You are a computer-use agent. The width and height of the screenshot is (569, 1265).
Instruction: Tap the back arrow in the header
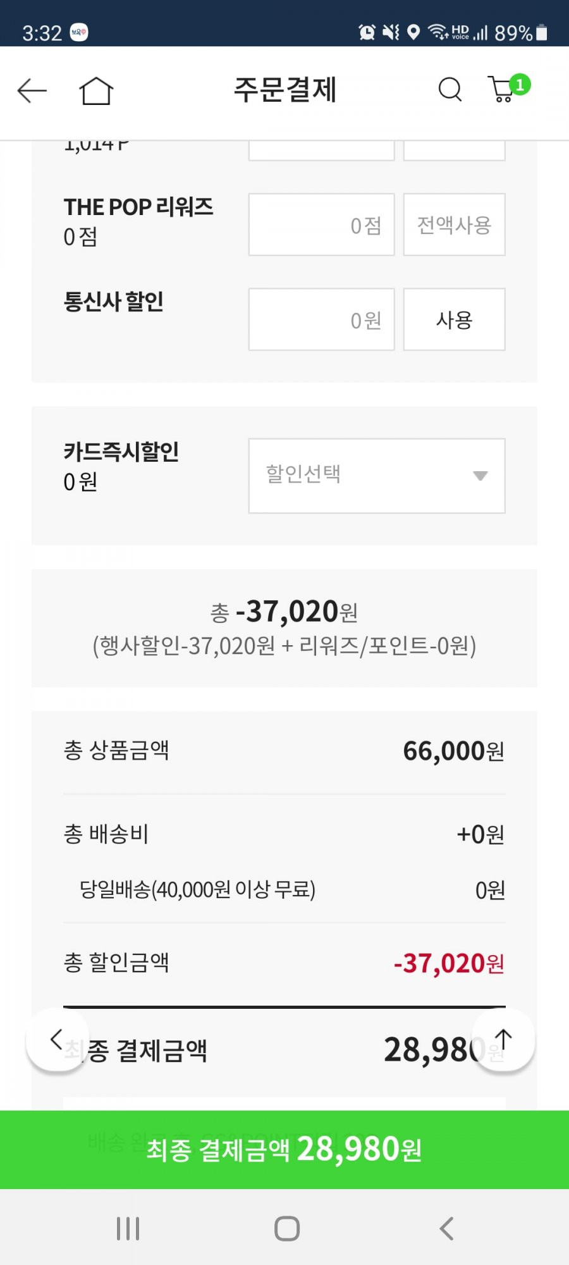click(32, 91)
